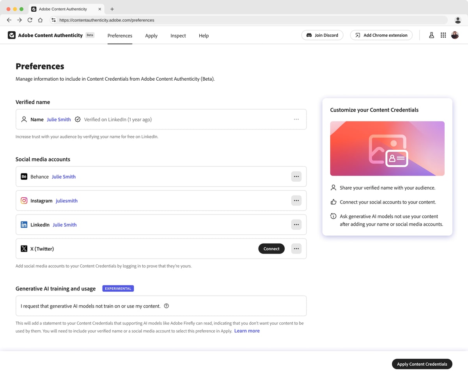468x377 pixels.
Task: Open the beaker experimental features icon
Action: point(431,35)
